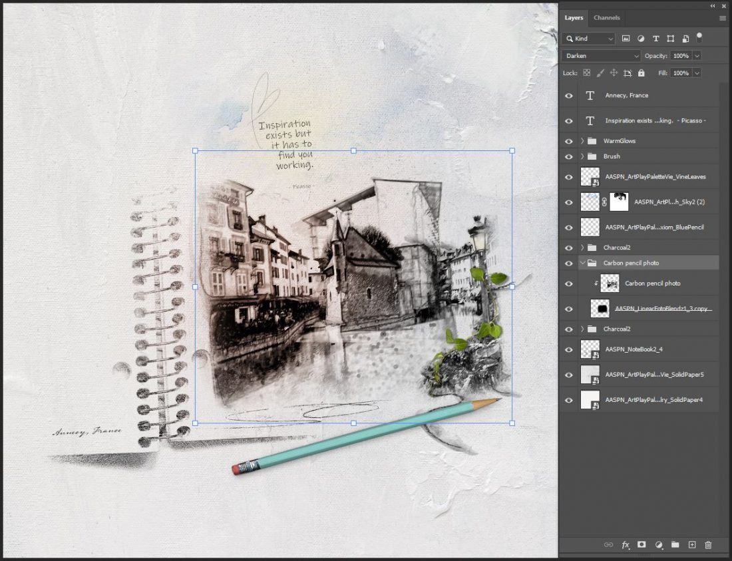The width and height of the screenshot is (732, 561).
Task: Switch to the Channels tab
Action: (x=606, y=18)
